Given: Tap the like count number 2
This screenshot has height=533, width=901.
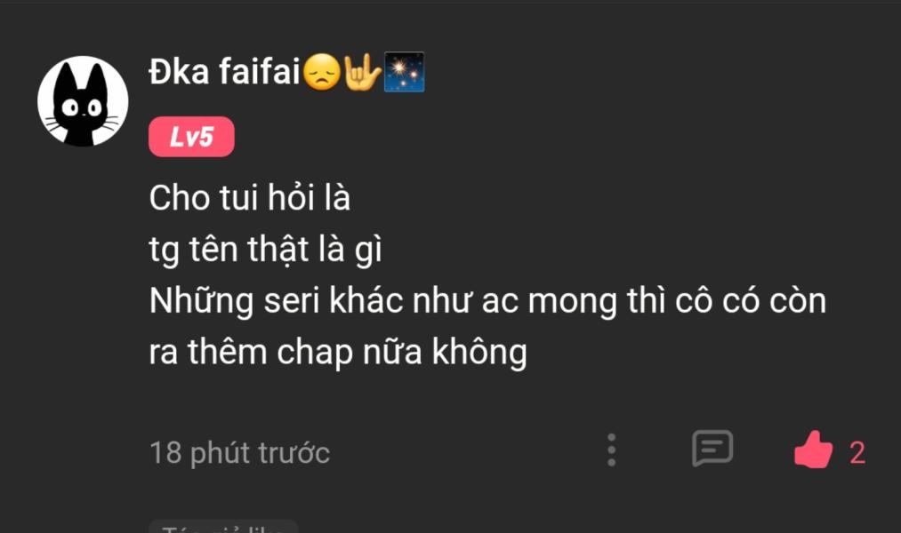Looking at the screenshot, I should click(x=857, y=453).
